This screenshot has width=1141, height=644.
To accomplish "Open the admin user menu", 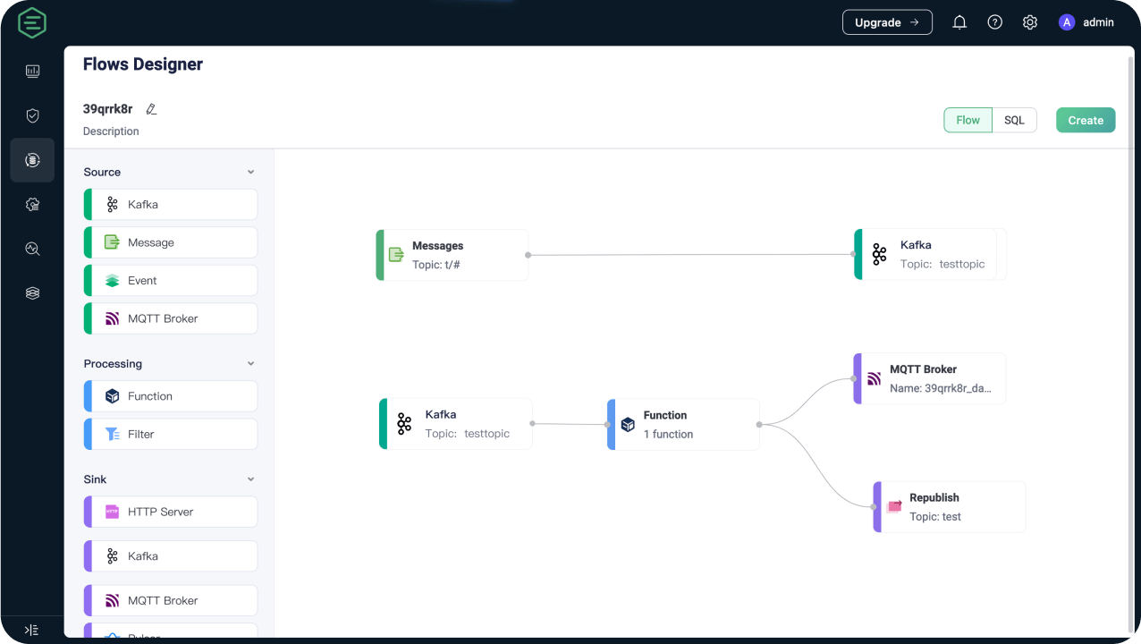I will coord(1086,22).
